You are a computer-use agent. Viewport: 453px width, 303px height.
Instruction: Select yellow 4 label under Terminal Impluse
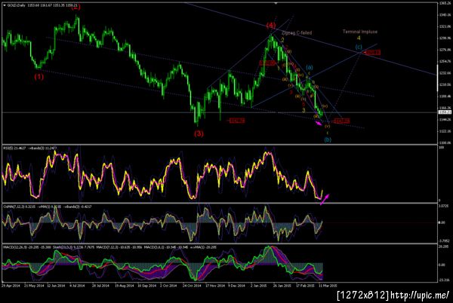click(359, 38)
